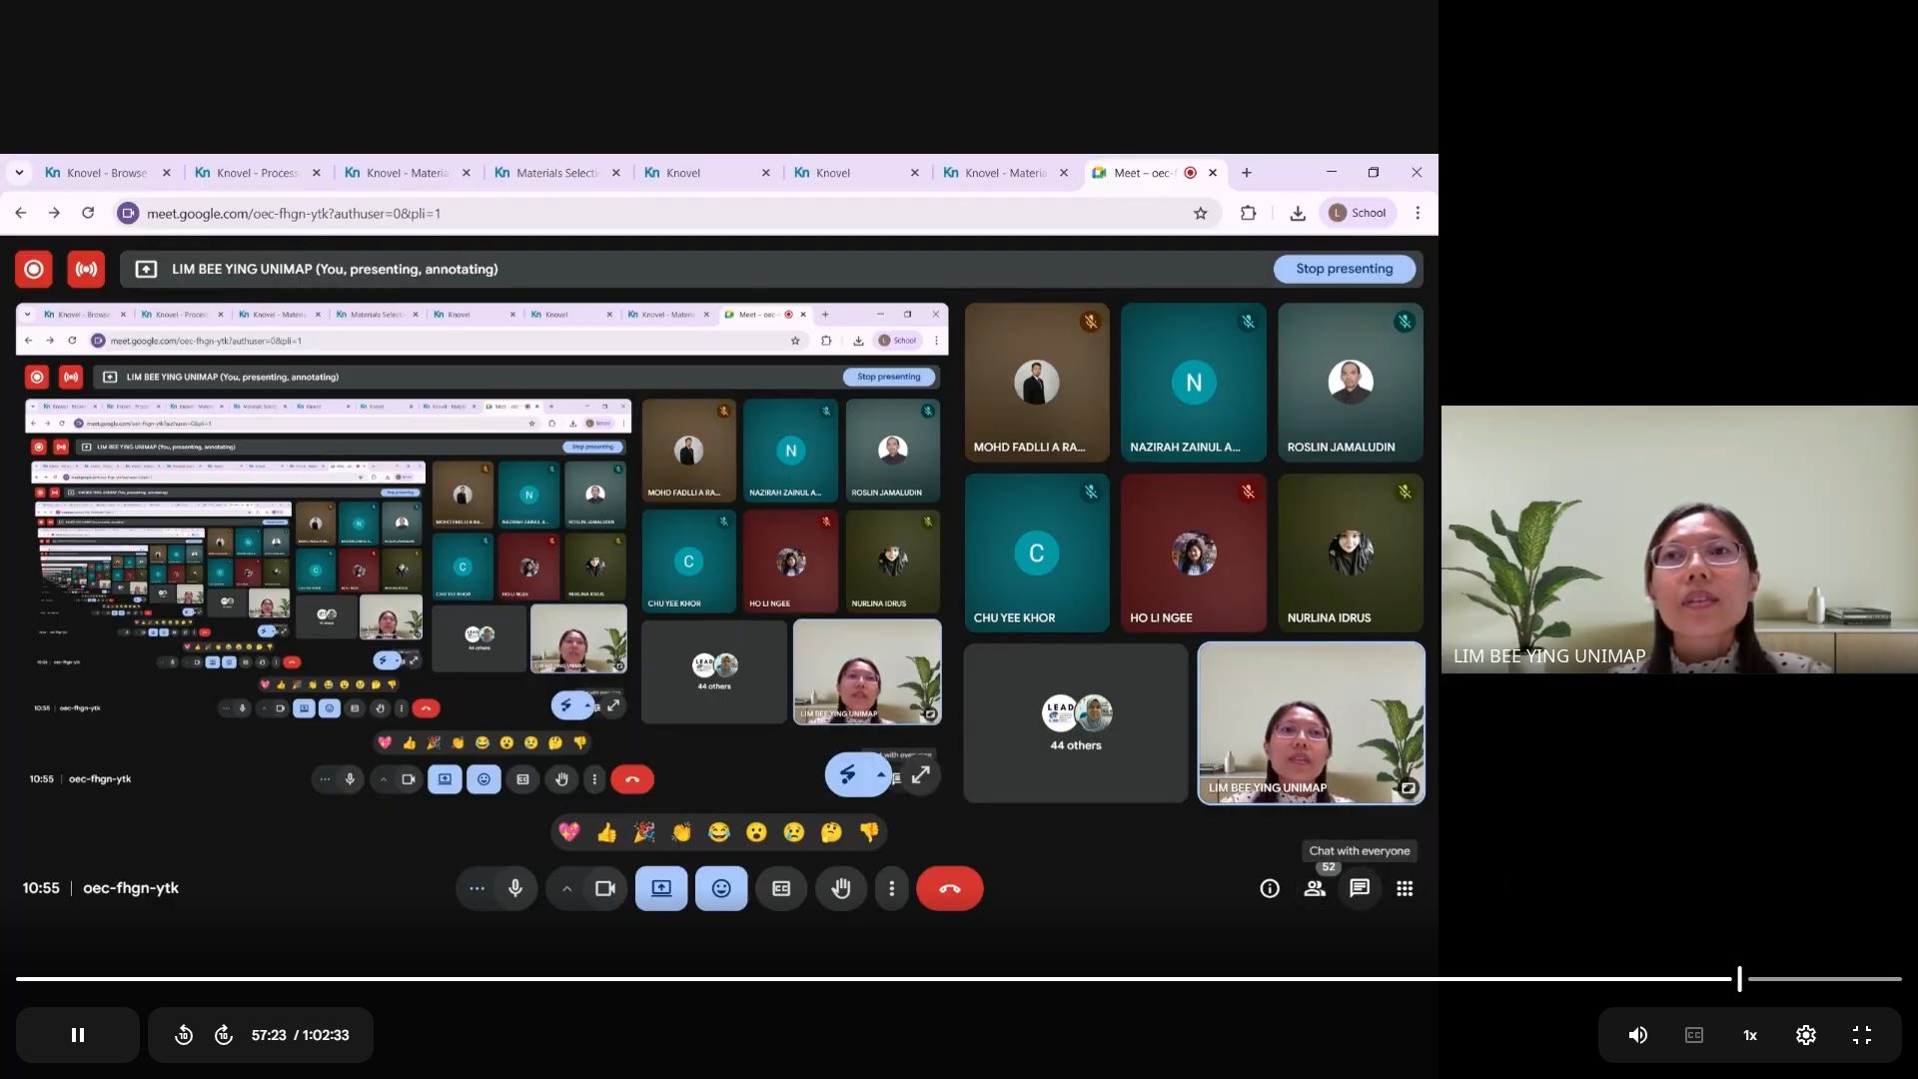Mute the video player volume
This screenshot has width=1918, height=1079.
(1637, 1035)
